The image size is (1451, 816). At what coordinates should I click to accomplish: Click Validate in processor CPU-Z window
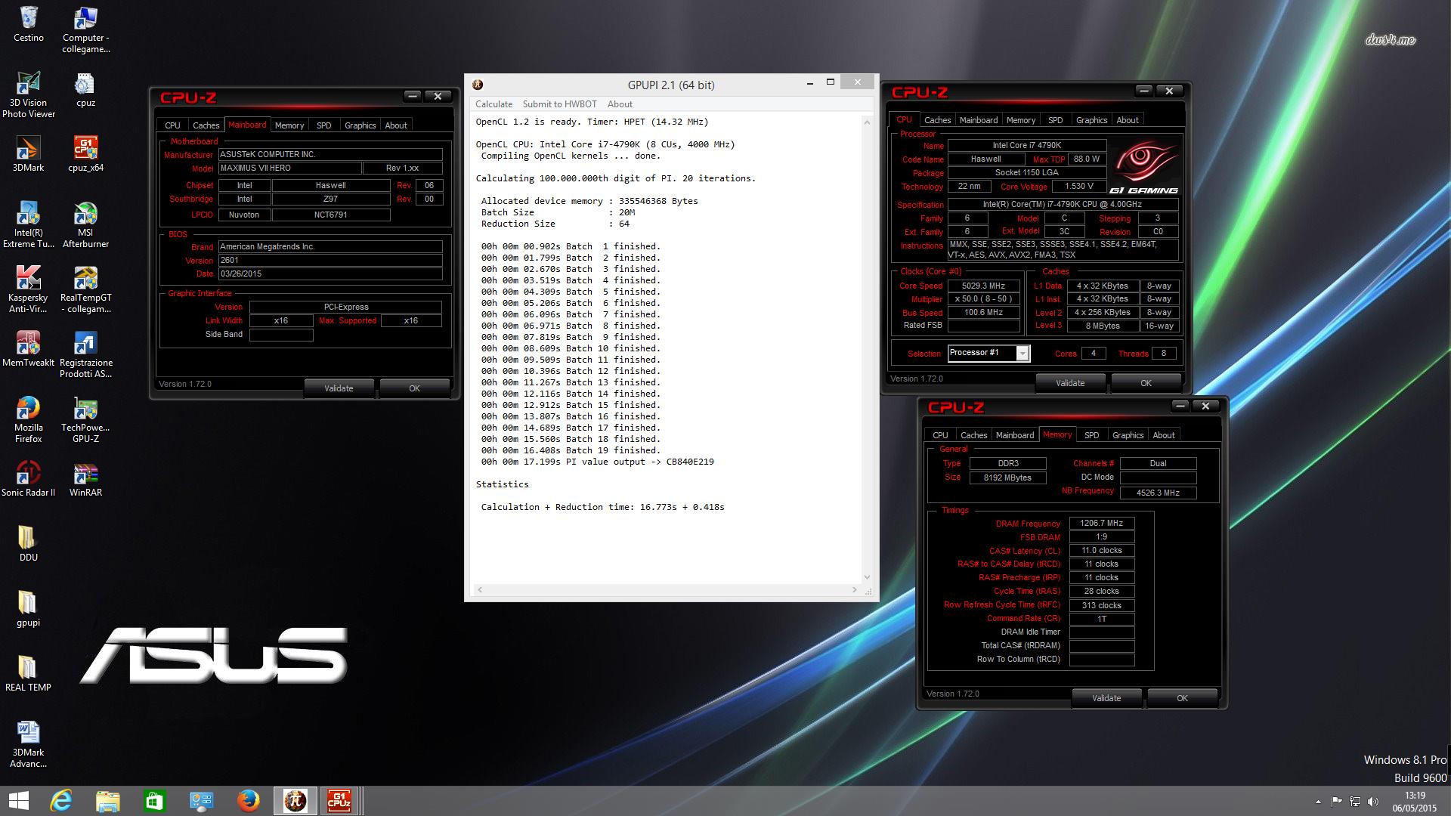1070,383
